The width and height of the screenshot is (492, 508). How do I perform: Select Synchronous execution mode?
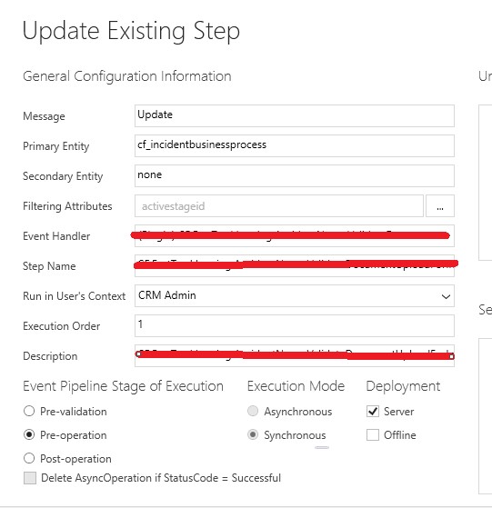click(253, 434)
